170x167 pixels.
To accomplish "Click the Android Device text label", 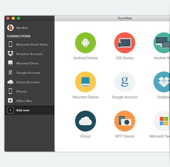I will [86, 58].
